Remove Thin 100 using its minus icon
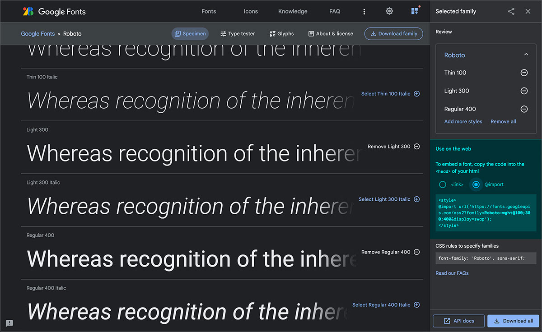 [x=523, y=73]
